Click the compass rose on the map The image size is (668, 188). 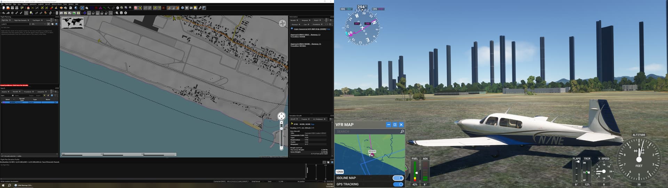tap(282, 23)
